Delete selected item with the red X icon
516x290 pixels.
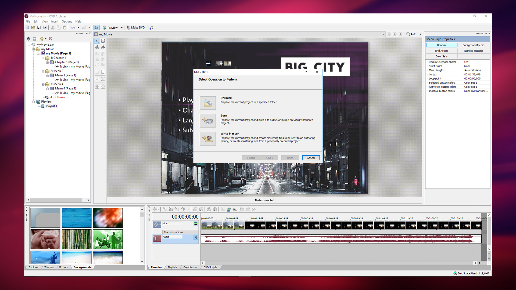click(50, 39)
